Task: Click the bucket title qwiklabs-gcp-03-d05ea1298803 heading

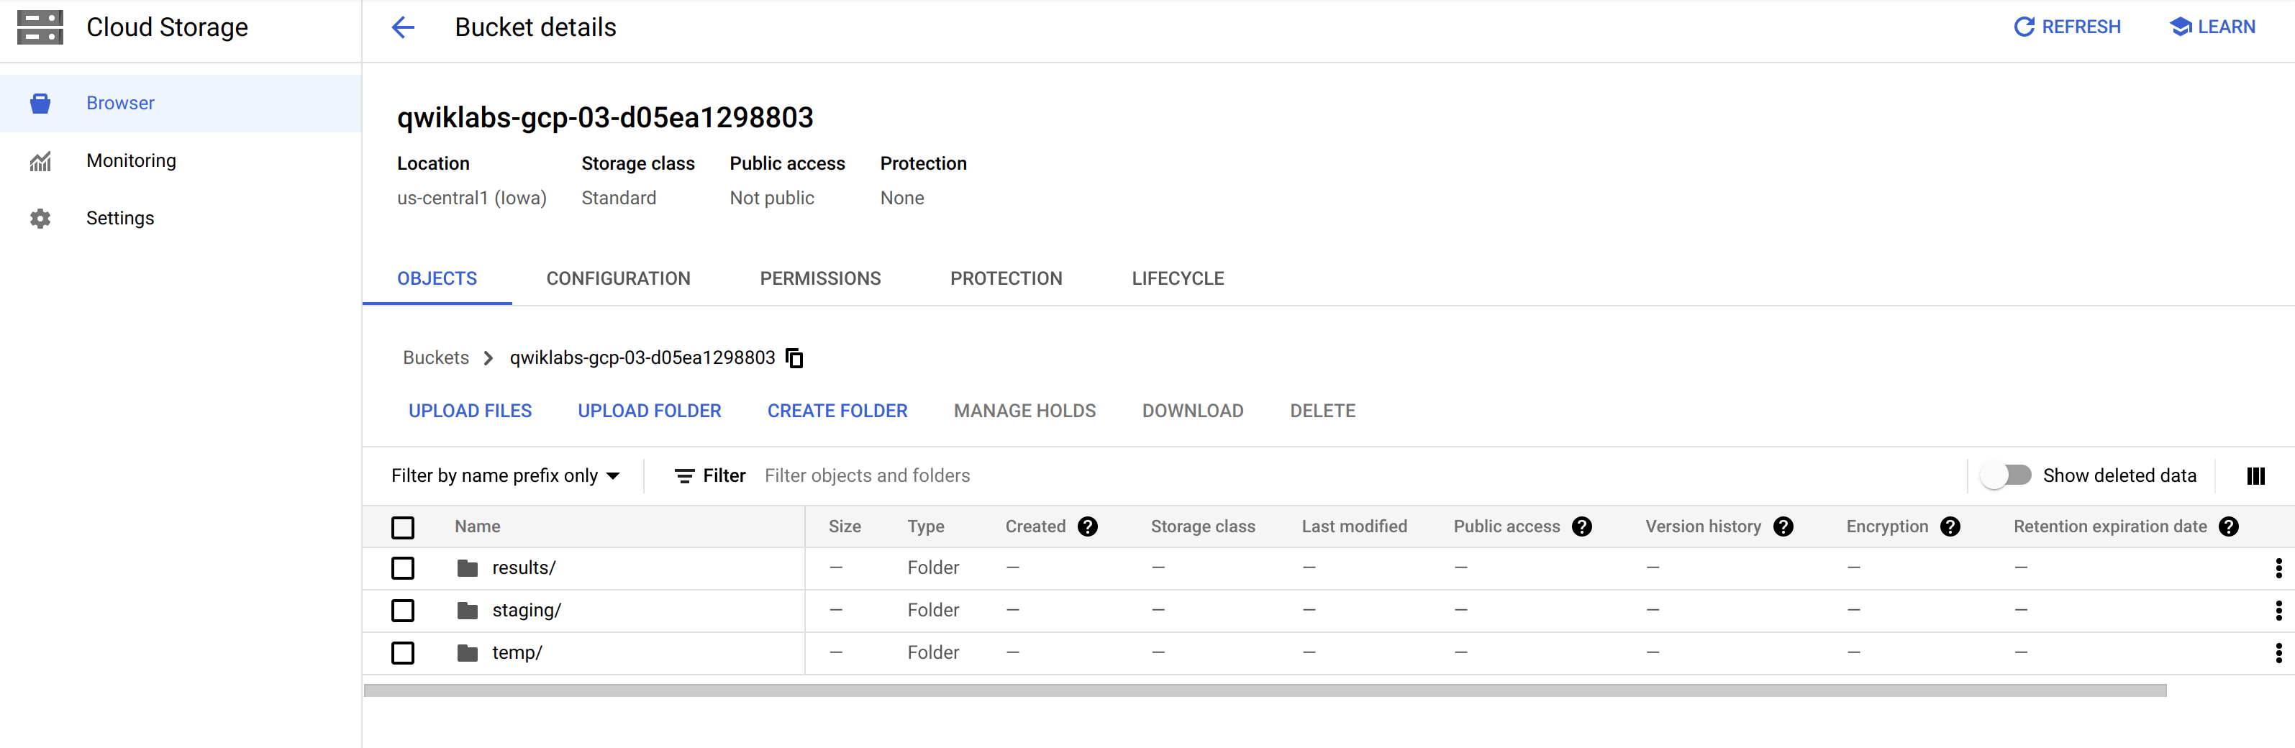Action: (x=605, y=117)
